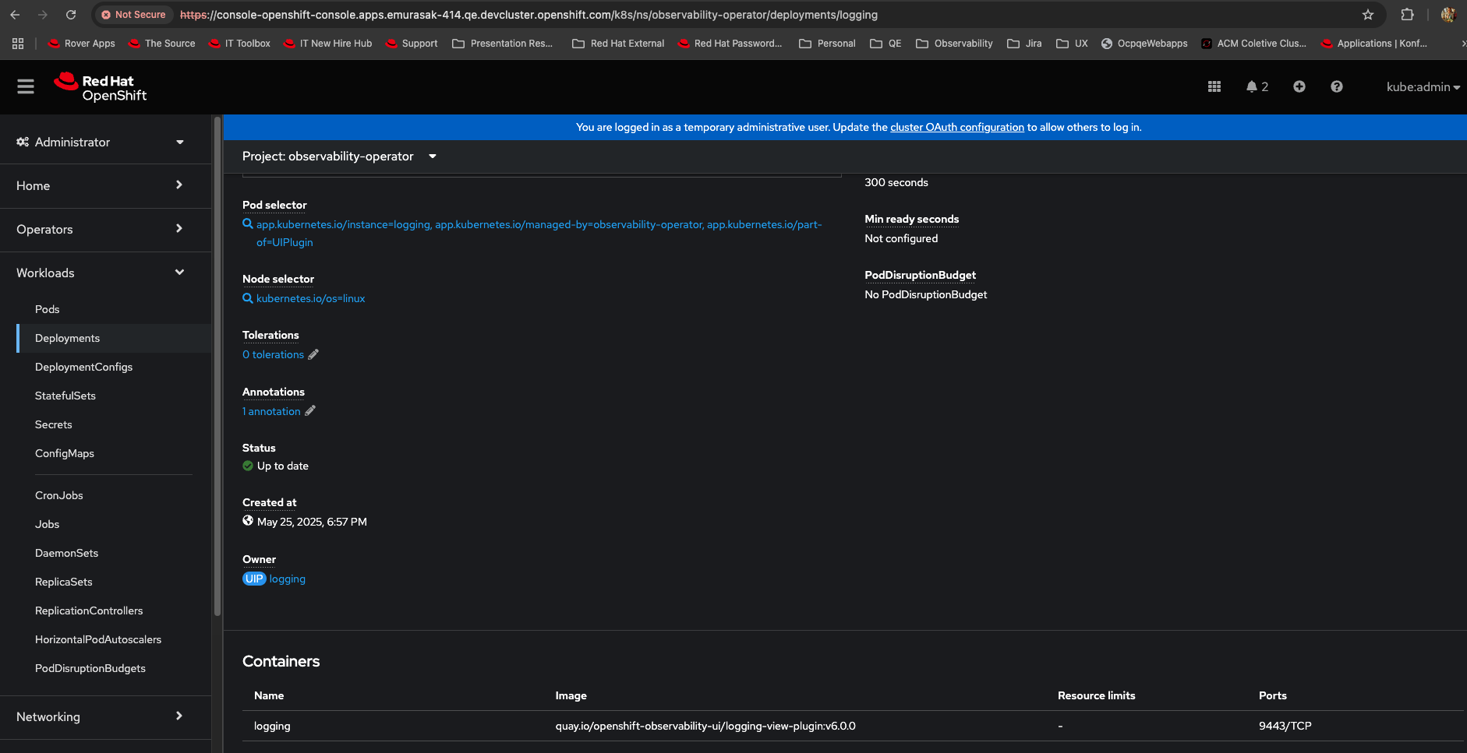The height and width of the screenshot is (753, 1467).
Task: Open Secrets in the Workloads menu
Action: coord(54,424)
